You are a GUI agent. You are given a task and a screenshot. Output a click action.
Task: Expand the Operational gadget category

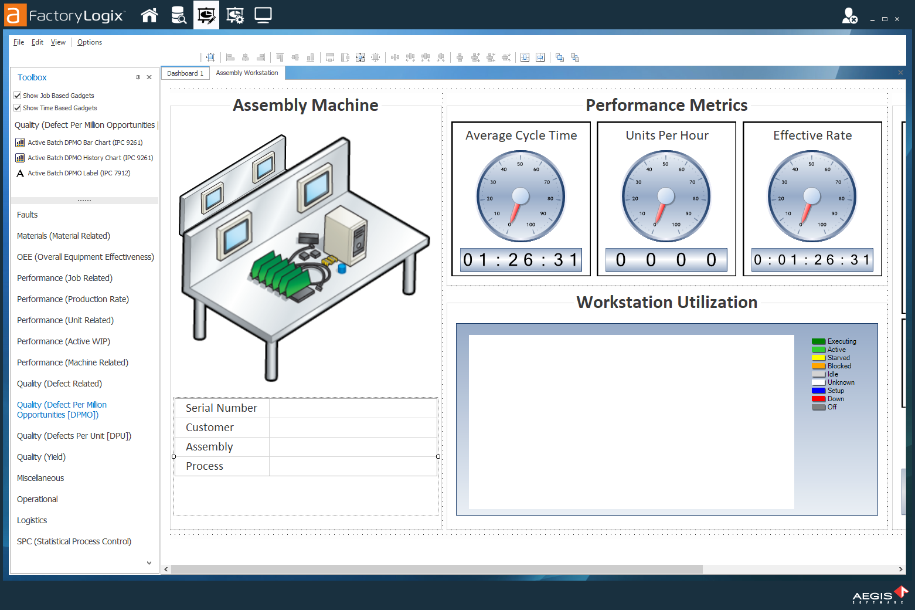click(37, 499)
